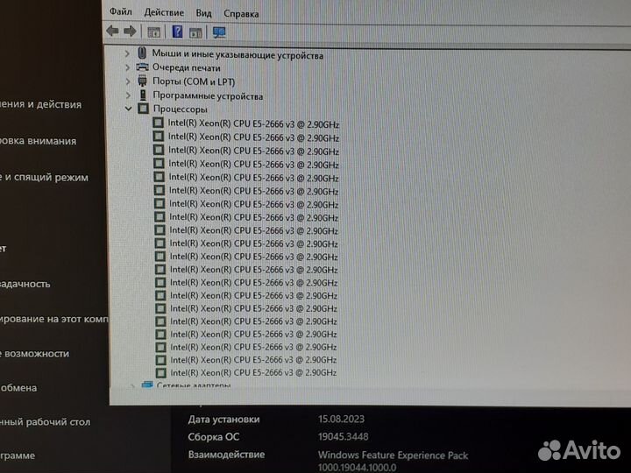Click the Back arrow toolbar icon

click(112, 31)
